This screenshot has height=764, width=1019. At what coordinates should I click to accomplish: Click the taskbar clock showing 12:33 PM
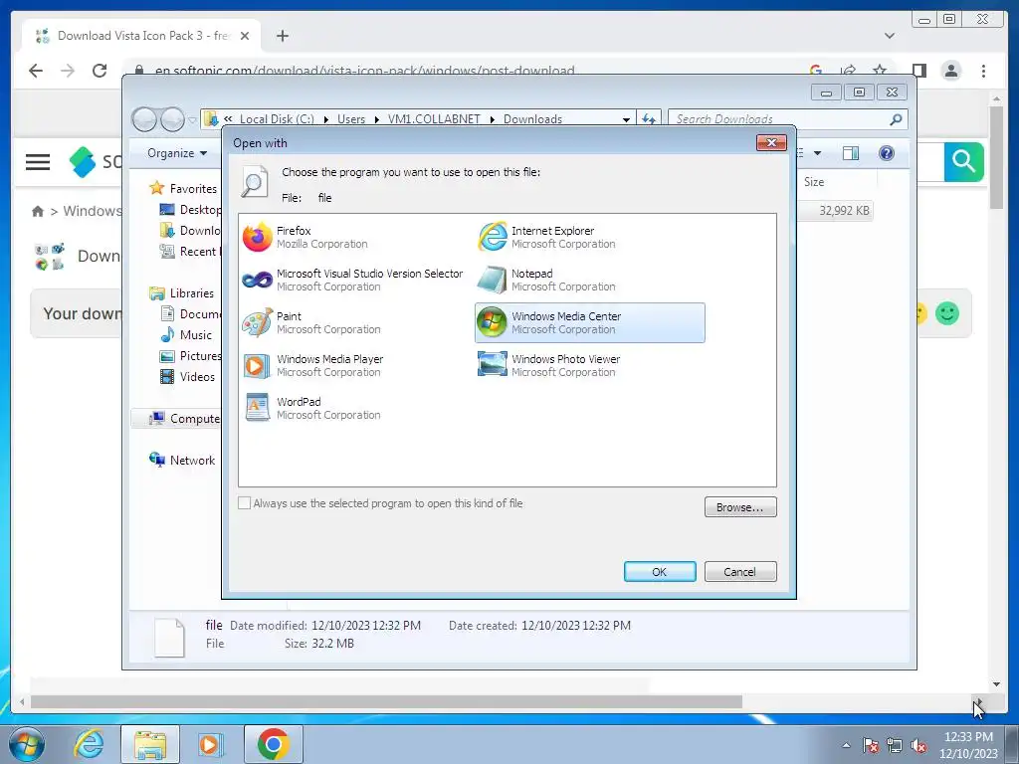tap(967, 745)
